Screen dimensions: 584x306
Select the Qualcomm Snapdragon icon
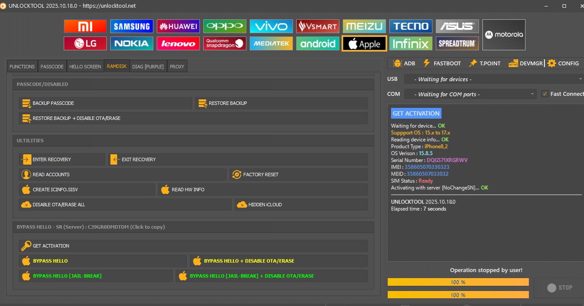224,43
